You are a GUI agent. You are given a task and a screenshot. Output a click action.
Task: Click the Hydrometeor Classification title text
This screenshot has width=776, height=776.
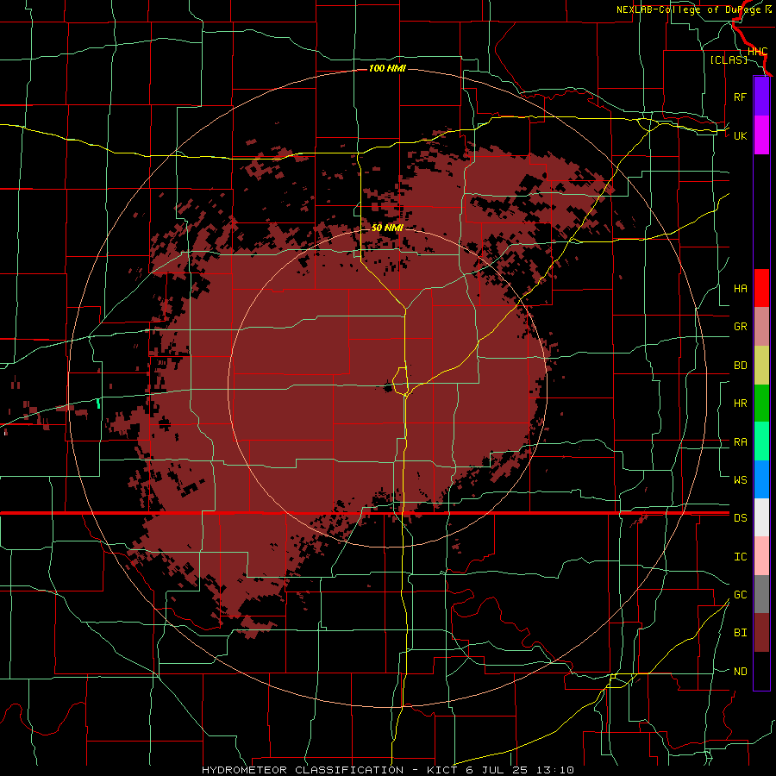click(x=303, y=770)
